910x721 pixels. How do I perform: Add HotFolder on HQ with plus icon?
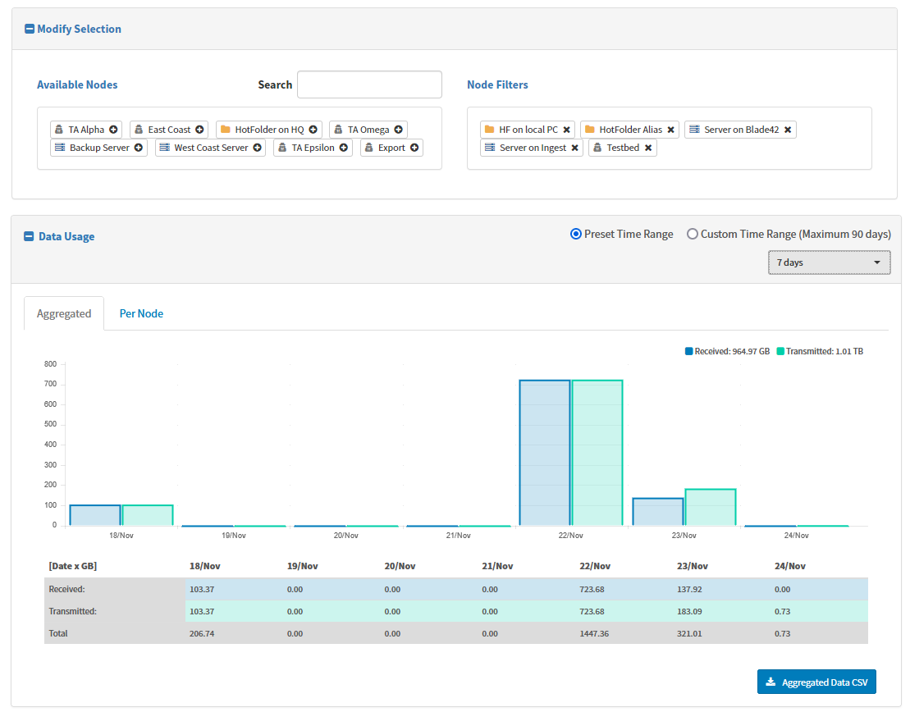pyautogui.click(x=313, y=130)
